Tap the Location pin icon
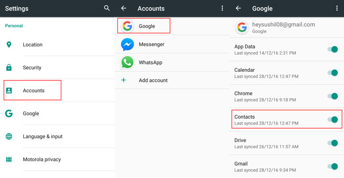Screen dimensions: 344x178 (9, 44)
